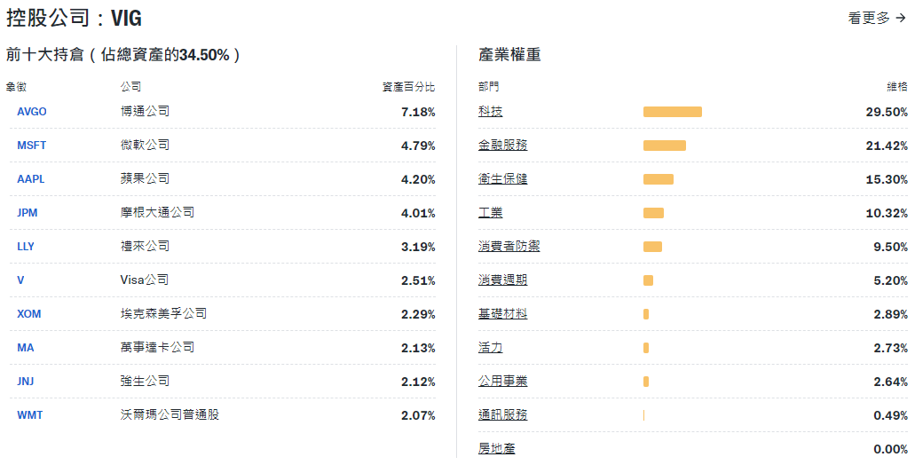915x465 pixels.
Task: Select the MSFT ticker link
Action: click(31, 146)
